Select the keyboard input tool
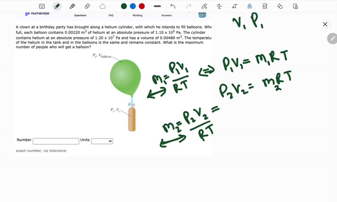Viewport: 337px width, 202px height. (x=41, y=6)
